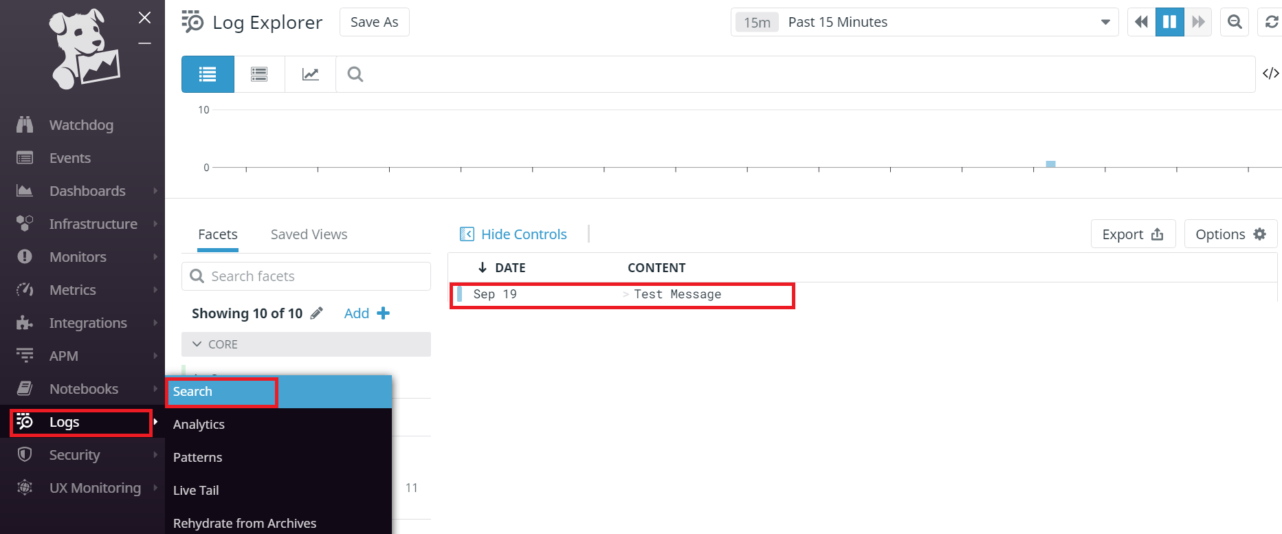Click the Datadog dog logo
The width and height of the screenshot is (1282, 534).
click(84, 49)
